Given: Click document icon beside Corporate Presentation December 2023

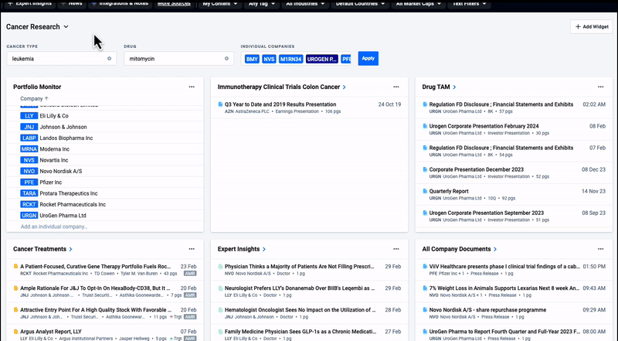Looking at the screenshot, I should point(425,169).
